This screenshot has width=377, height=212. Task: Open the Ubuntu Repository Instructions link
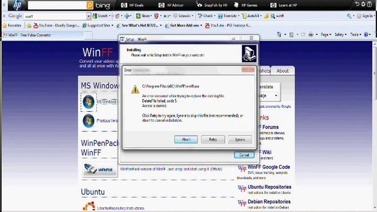(x=120, y=208)
